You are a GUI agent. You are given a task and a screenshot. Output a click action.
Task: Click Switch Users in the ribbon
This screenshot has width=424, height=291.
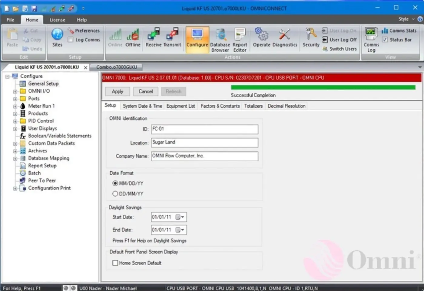point(340,49)
